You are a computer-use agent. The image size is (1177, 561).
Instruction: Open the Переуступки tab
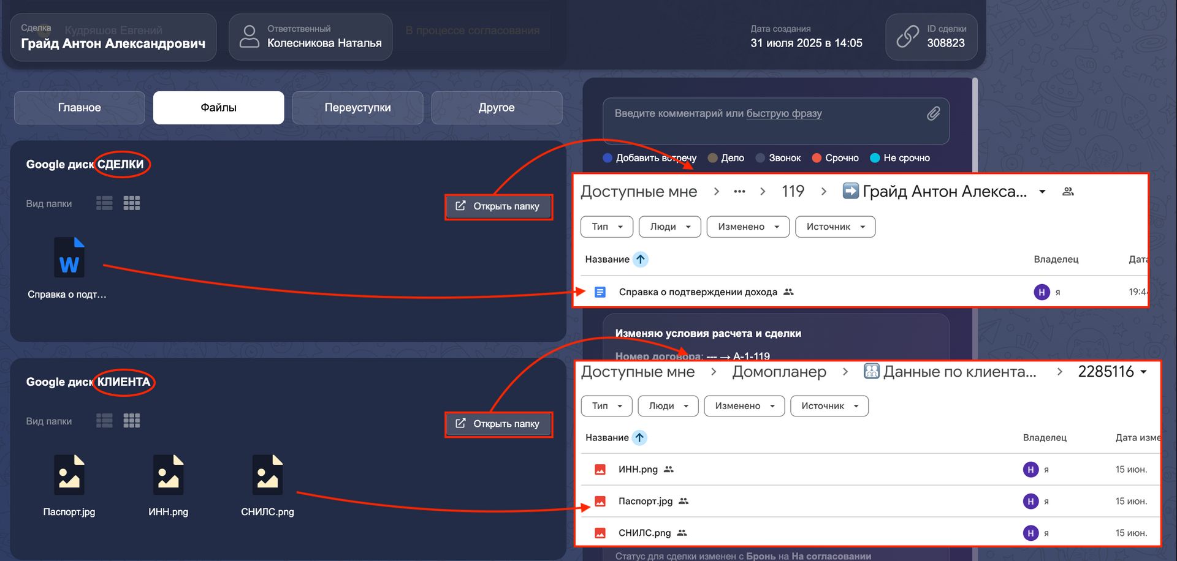pos(358,108)
